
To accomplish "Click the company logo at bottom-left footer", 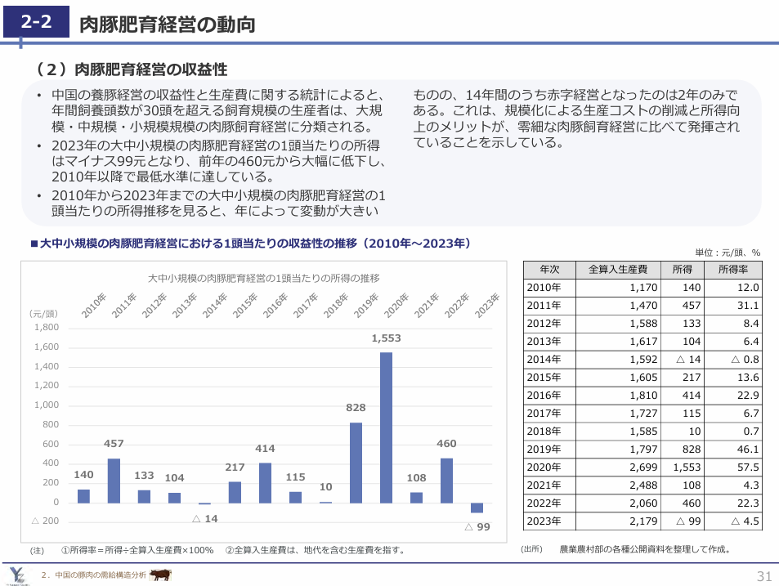I will [17, 575].
